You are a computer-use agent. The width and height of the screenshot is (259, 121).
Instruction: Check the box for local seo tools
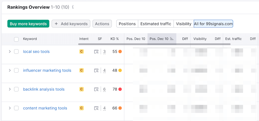tap(16, 52)
